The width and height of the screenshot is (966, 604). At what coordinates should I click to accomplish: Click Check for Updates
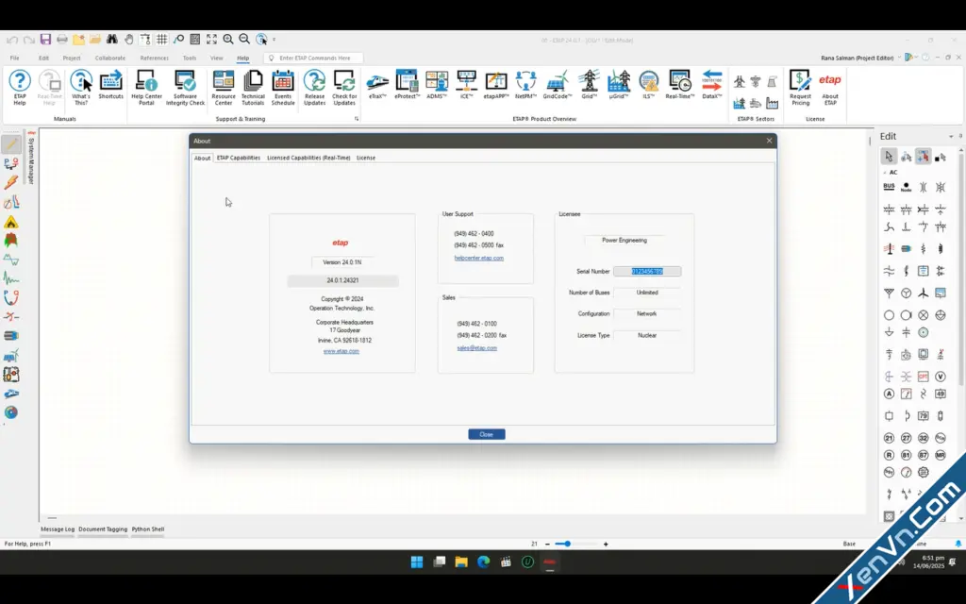(344, 88)
